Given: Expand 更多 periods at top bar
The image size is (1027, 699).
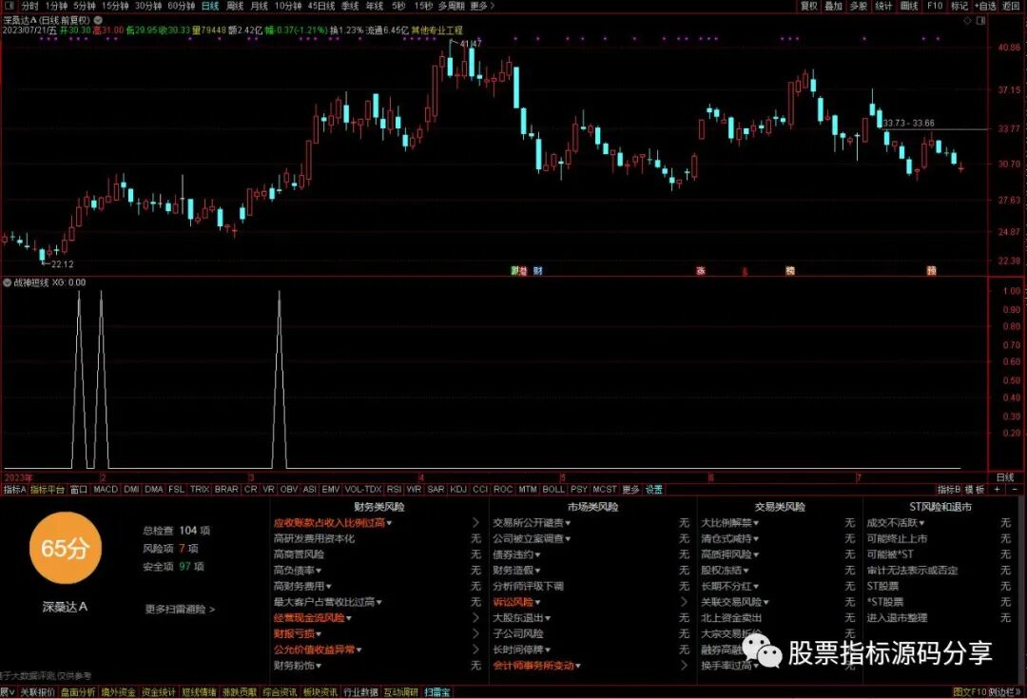Looking at the screenshot, I should [x=483, y=6].
